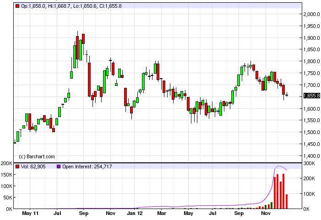The width and height of the screenshot is (321, 220).
Task: Click the last, shortest red volume bar
Action: [287, 201]
